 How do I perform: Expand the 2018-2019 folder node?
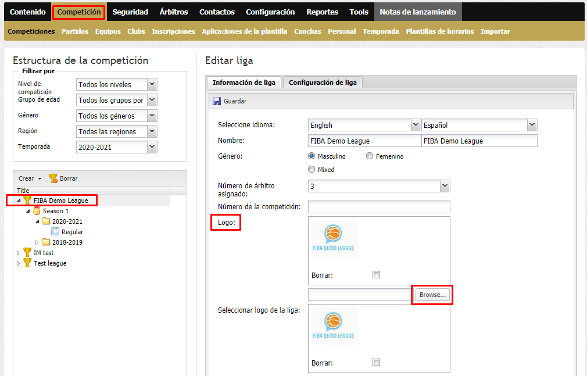tap(38, 242)
